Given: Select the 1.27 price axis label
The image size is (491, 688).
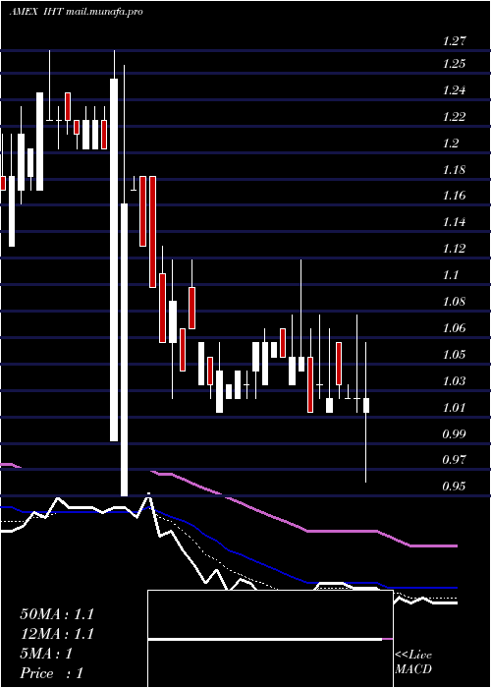Looking at the screenshot, I should tap(454, 42).
